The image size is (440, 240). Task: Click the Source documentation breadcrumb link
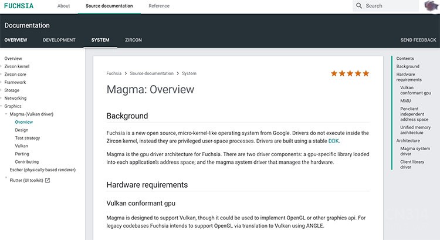pos(151,73)
